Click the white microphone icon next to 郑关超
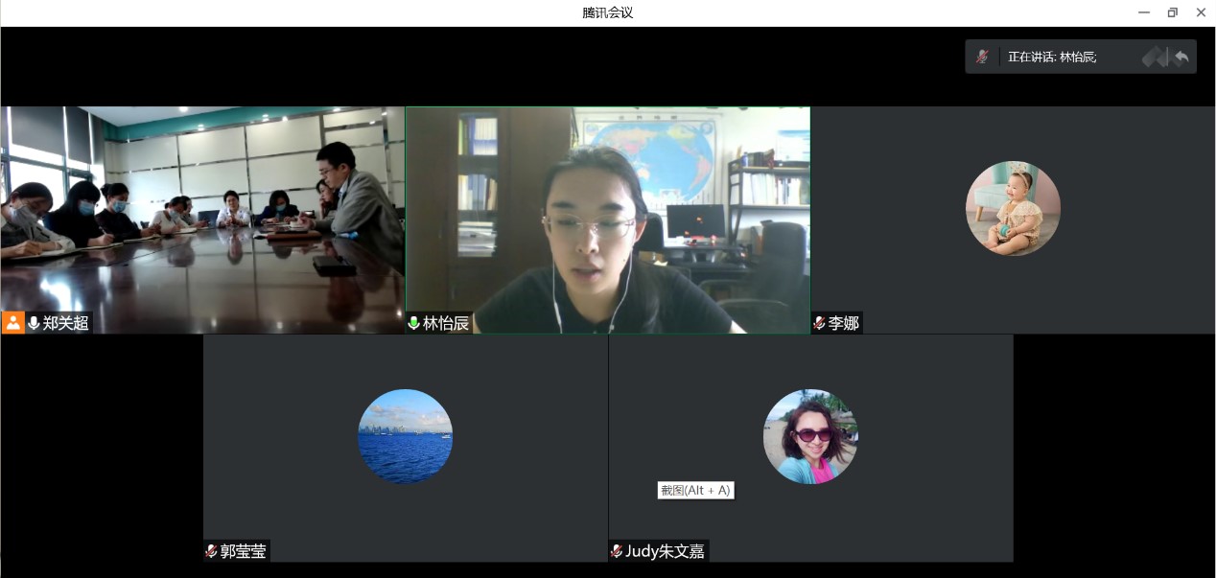This screenshot has height=578, width=1216. click(x=34, y=323)
